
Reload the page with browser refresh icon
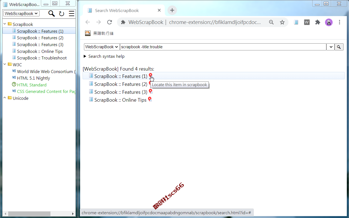110,22
